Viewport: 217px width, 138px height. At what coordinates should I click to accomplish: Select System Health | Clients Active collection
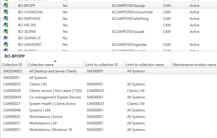click(52, 103)
